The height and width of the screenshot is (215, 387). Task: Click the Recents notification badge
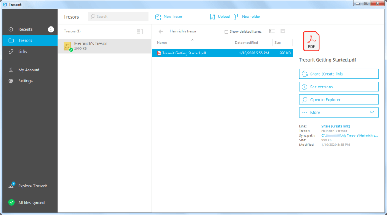[51, 29]
